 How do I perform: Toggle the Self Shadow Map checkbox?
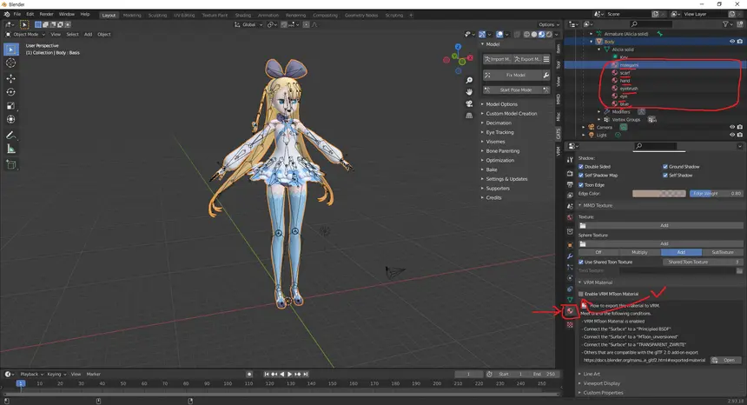[581, 176]
